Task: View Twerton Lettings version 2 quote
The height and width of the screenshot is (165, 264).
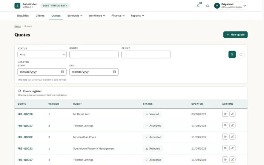Action: [x=225, y=159]
